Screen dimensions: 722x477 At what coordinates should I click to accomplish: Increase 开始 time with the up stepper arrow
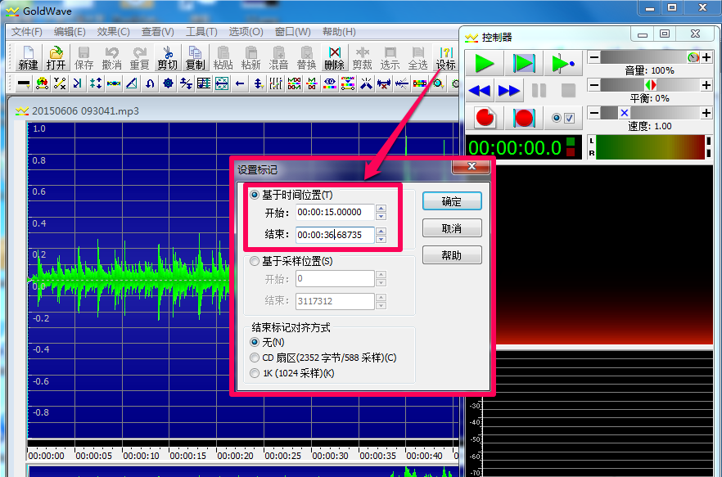381,209
